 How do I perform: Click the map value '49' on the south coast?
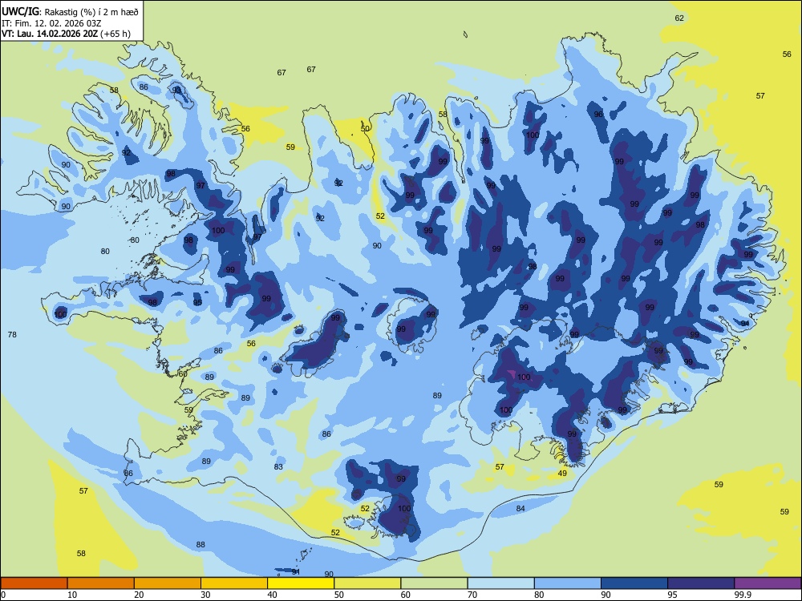point(562,474)
